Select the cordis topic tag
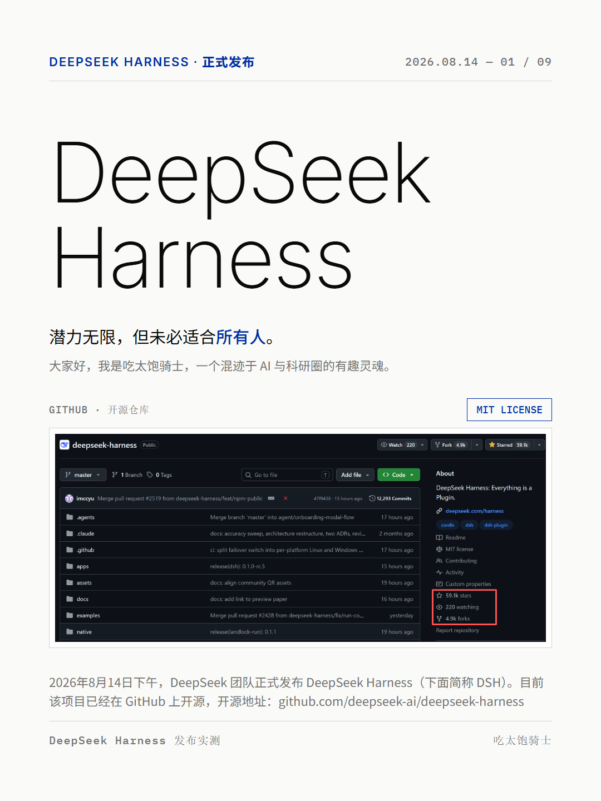The height and width of the screenshot is (801, 601). tap(447, 525)
